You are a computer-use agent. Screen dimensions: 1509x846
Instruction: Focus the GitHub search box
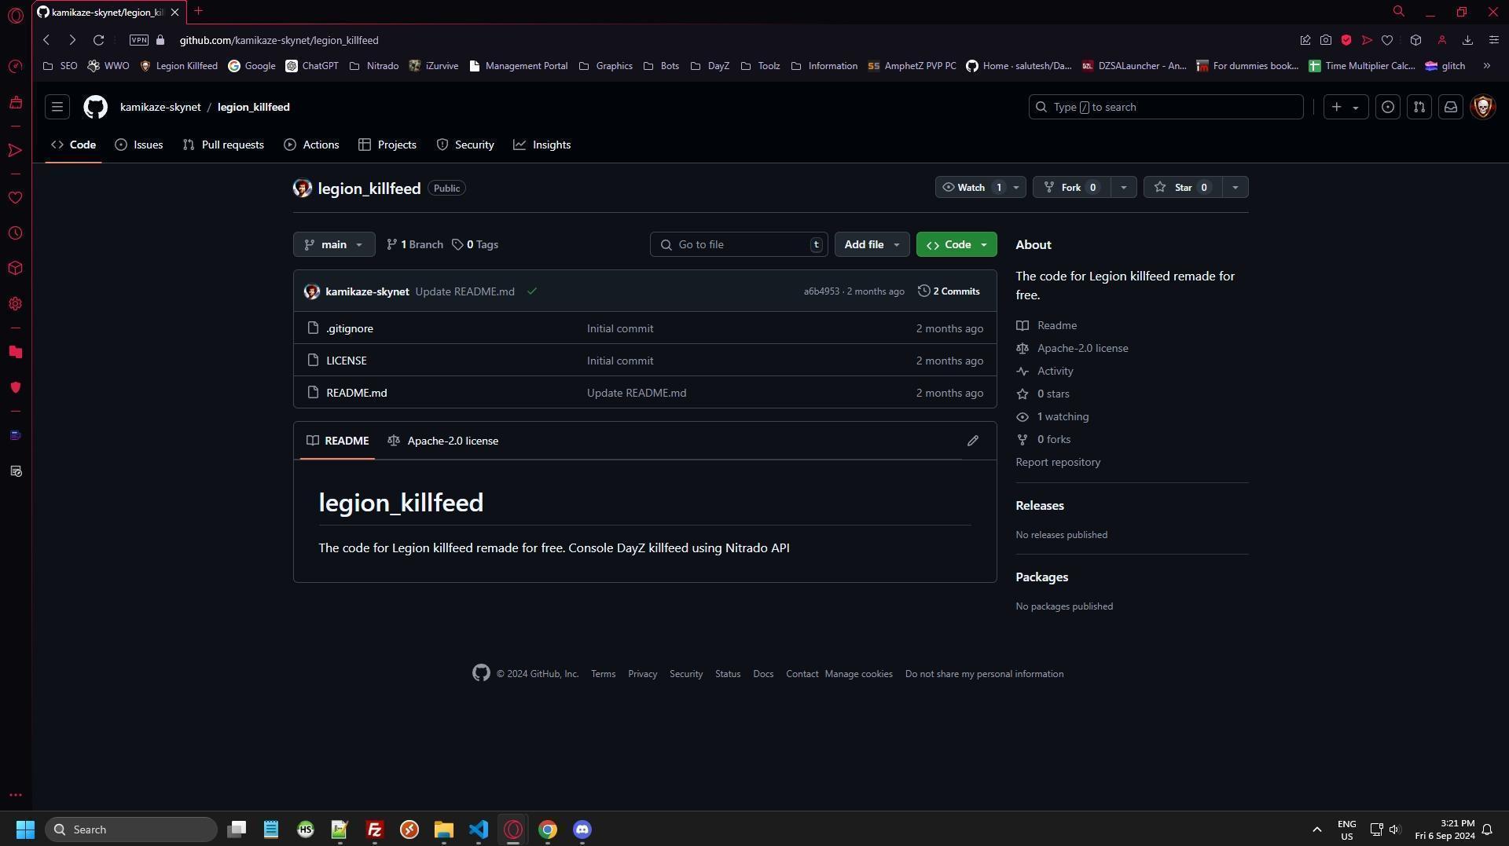(1166, 107)
